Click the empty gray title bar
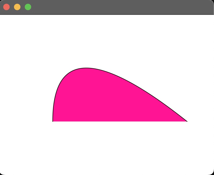This screenshot has height=175, width=214. pyautogui.click(x=121, y=7)
